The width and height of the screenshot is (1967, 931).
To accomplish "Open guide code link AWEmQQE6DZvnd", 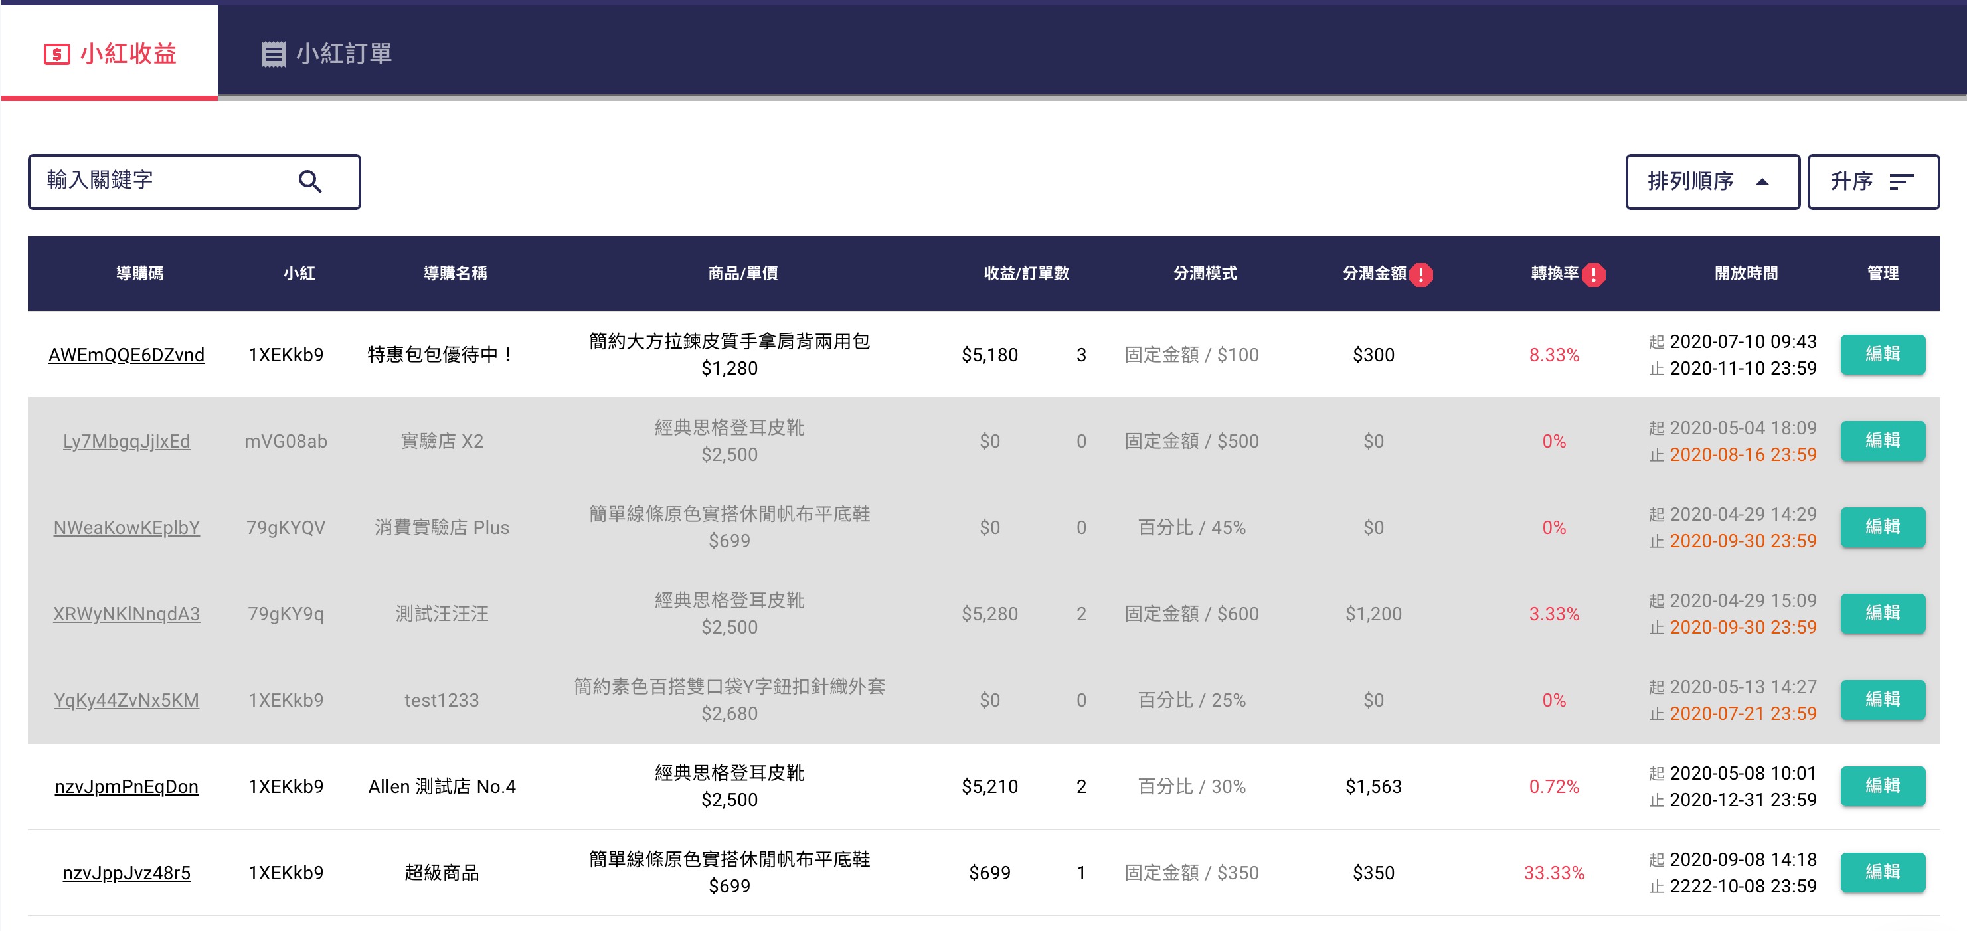I will [126, 355].
